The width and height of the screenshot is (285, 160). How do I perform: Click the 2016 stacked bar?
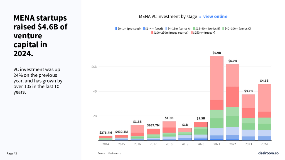tap(137, 133)
